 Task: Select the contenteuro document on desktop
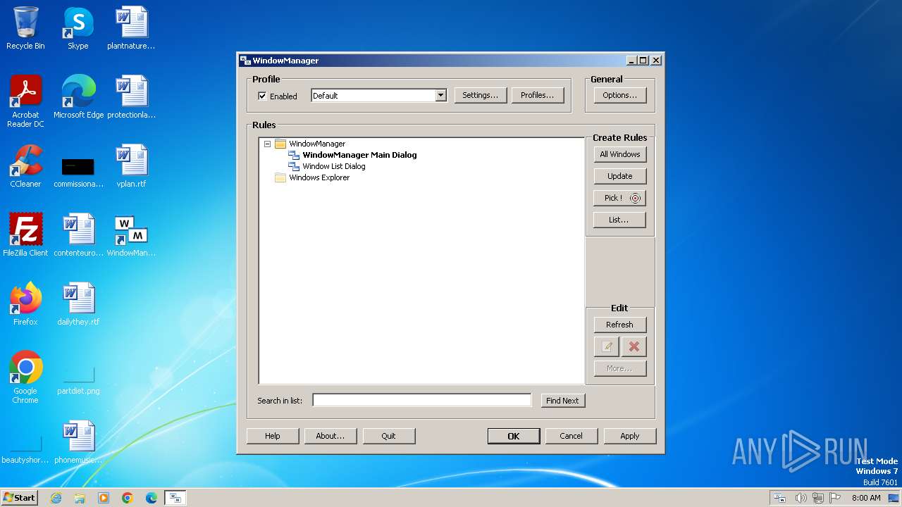pos(78,235)
